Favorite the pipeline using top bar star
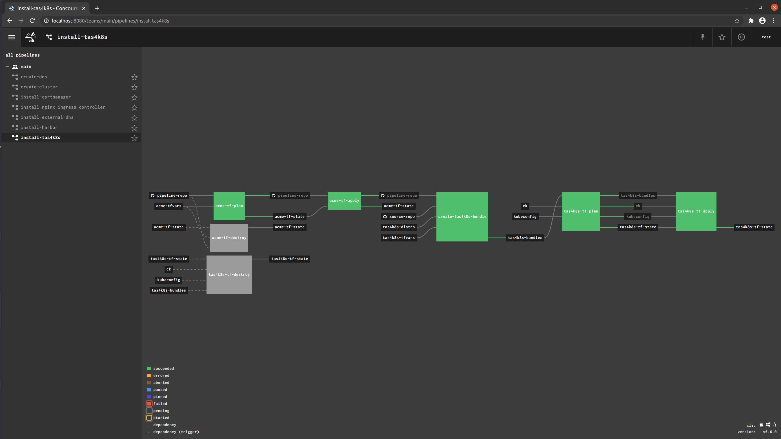This screenshot has height=439, width=781. 722,37
